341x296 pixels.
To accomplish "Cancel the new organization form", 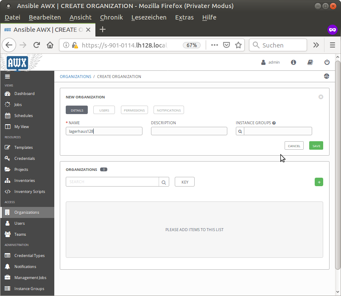I will (x=294, y=146).
